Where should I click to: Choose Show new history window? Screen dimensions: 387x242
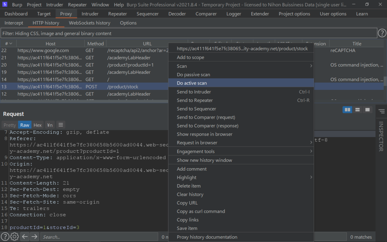[x=241, y=160]
